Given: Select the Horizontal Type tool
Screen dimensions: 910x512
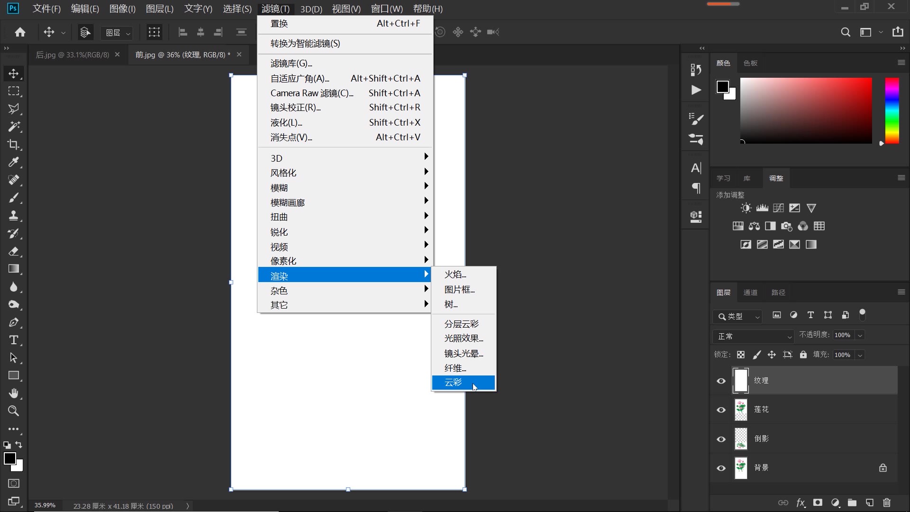Looking at the screenshot, I should click(x=13, y=340).
